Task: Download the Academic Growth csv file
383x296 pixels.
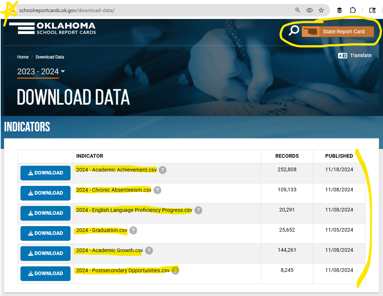Action: (x=45, y=254)
